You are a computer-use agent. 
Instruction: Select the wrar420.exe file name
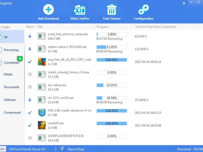(x=56, y=123)
